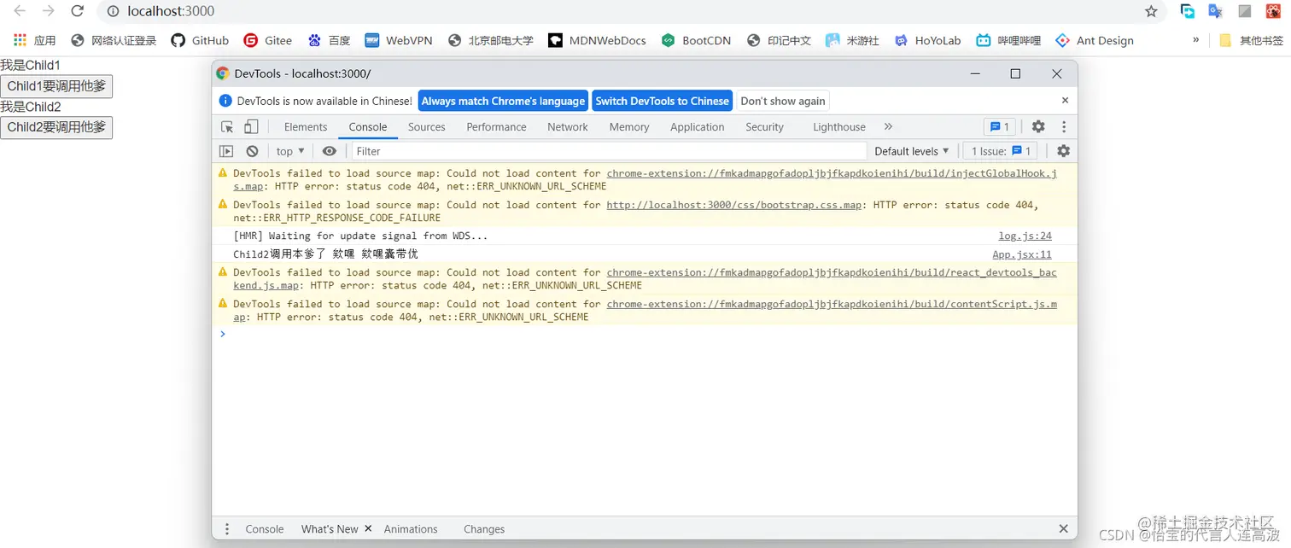The height and width of the screenshot is (548, 1291).
Task: Reload the page with the refresh icon
Action: [x=77, y=11]
